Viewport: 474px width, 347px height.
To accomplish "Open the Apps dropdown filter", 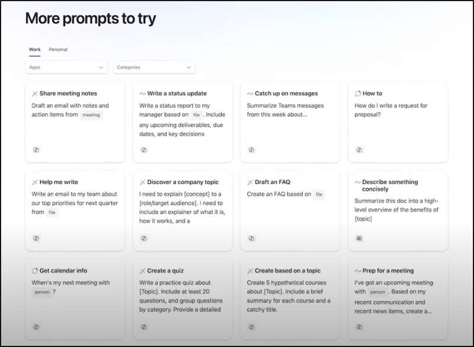I will (x=66, y=67).
